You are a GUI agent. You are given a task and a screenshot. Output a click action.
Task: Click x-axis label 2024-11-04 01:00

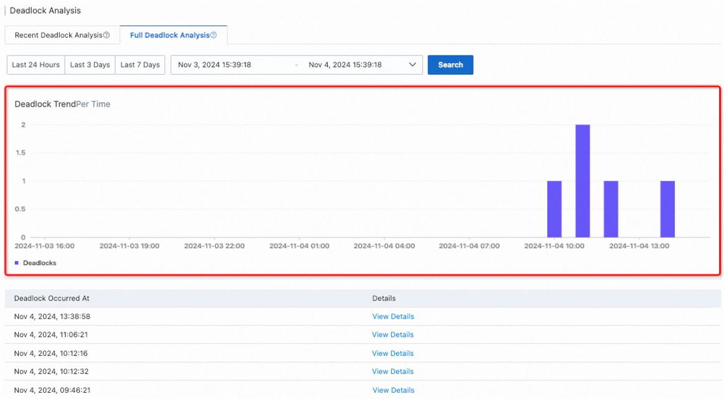coord(299,246)
